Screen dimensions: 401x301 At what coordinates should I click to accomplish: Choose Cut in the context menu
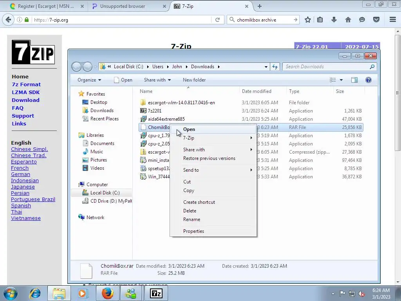pyautogui.click(x=213, y=182)
